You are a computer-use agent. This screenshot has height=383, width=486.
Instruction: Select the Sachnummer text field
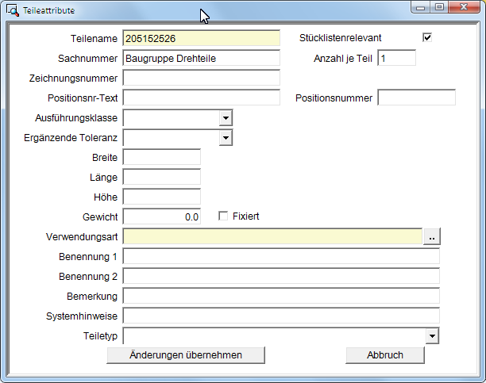coord(201,58)
